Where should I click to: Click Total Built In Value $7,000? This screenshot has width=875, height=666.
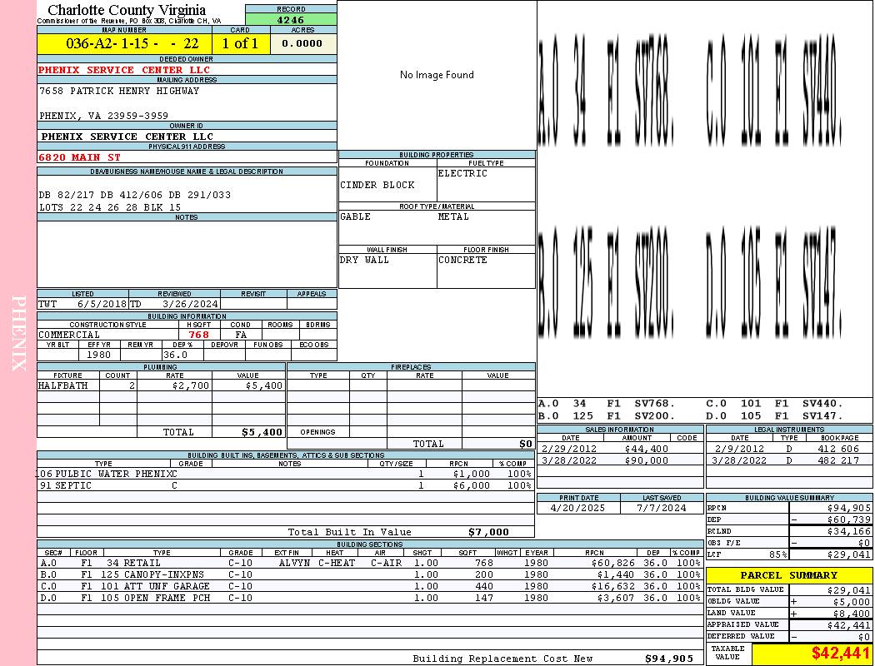coord(488,532)
